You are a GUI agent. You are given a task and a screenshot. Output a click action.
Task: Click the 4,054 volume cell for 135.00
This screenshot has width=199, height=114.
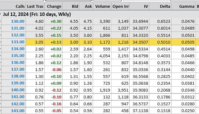coord(102,56)
